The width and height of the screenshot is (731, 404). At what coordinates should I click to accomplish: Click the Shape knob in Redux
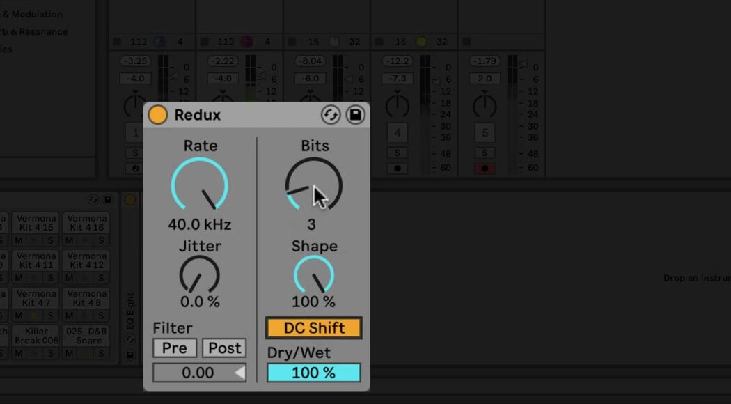tap(314, 274)
